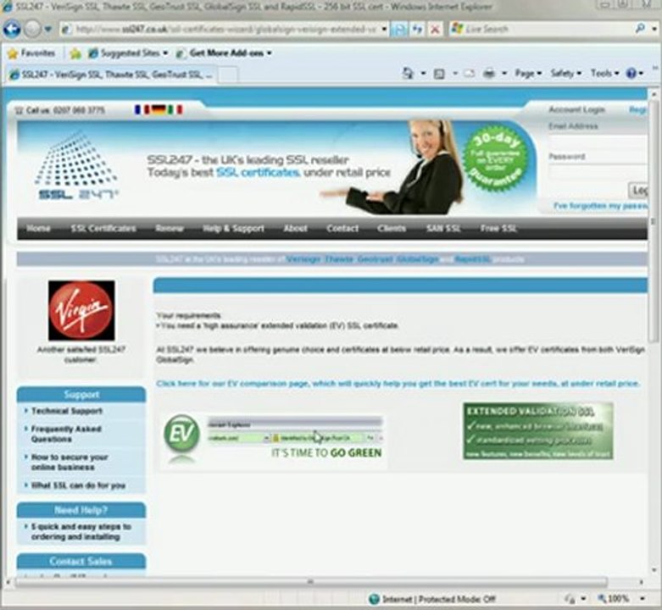Click the red Stop loading icon
Viewport: 662px width, 610px height.
coord(435,29)
